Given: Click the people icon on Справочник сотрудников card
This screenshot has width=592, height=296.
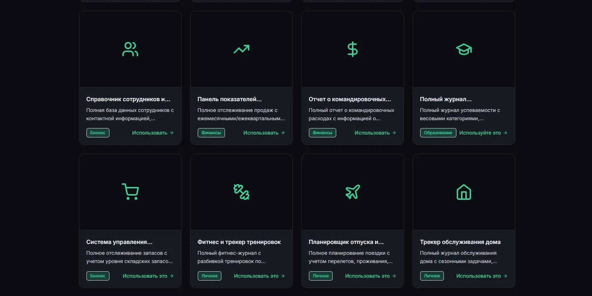Looking at the screenshot, I should click(130, 49).
